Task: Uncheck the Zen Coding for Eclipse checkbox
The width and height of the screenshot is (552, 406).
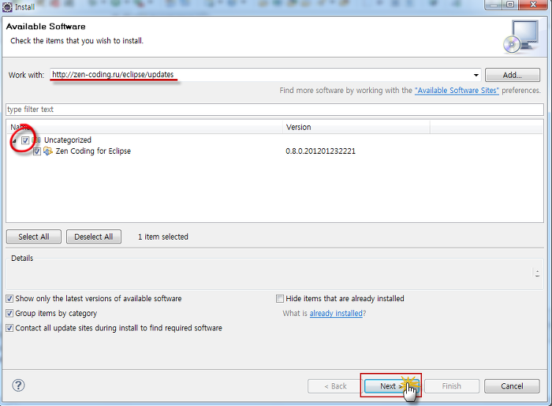Action: [37, 151]
